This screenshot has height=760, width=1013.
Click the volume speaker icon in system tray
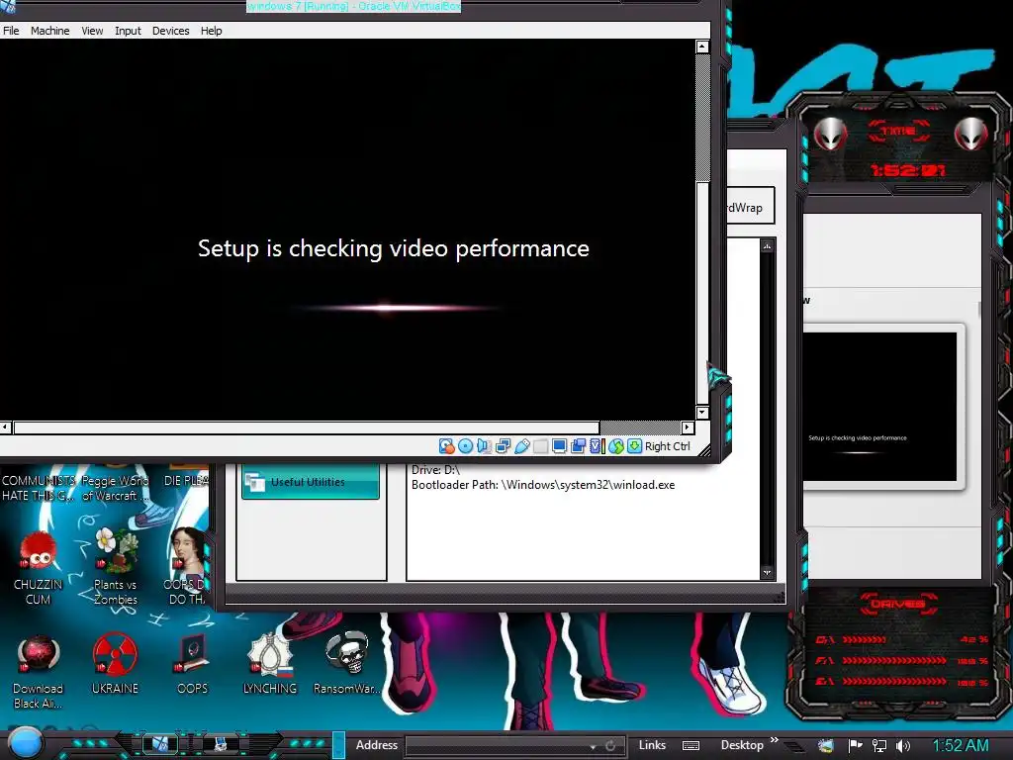click(x=903, y=746)
